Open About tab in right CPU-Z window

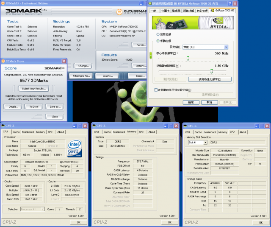[x=243, y=132]
